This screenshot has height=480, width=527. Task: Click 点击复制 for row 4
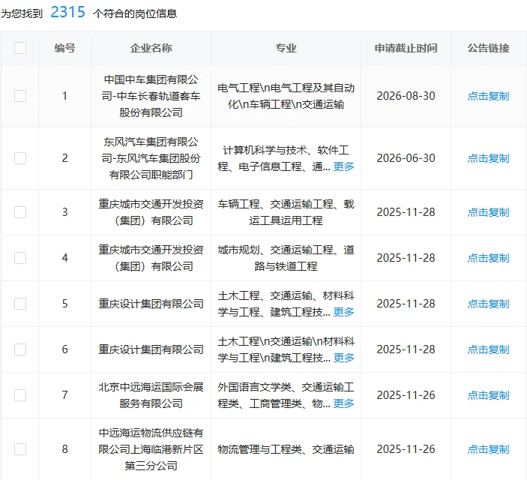tap(488, 258)
